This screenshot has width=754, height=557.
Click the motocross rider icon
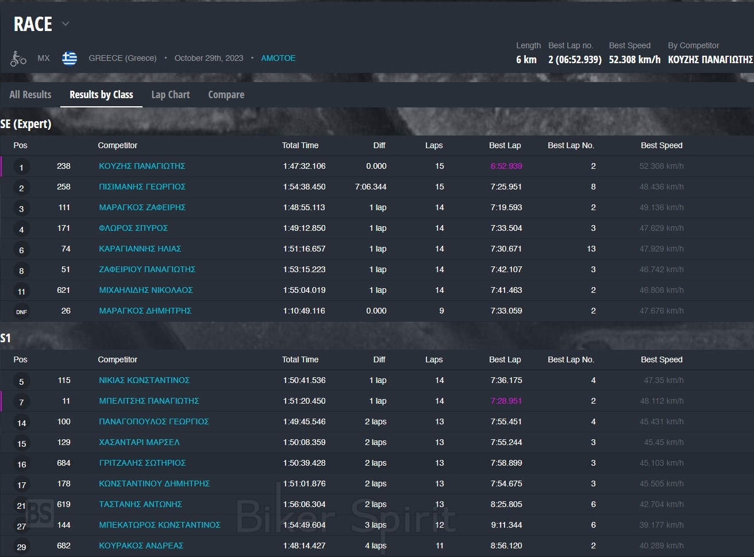coord(18,59)
